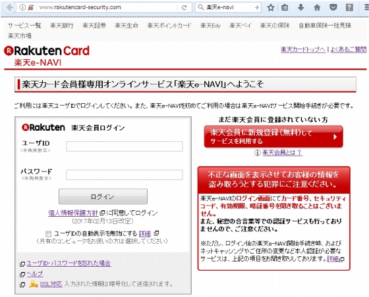Open the 詳細 link beside the auto-display checkbox
Image resolution: width=369 pixels, height=297 pixels.
pyautogui.click(x=144, y=233)
